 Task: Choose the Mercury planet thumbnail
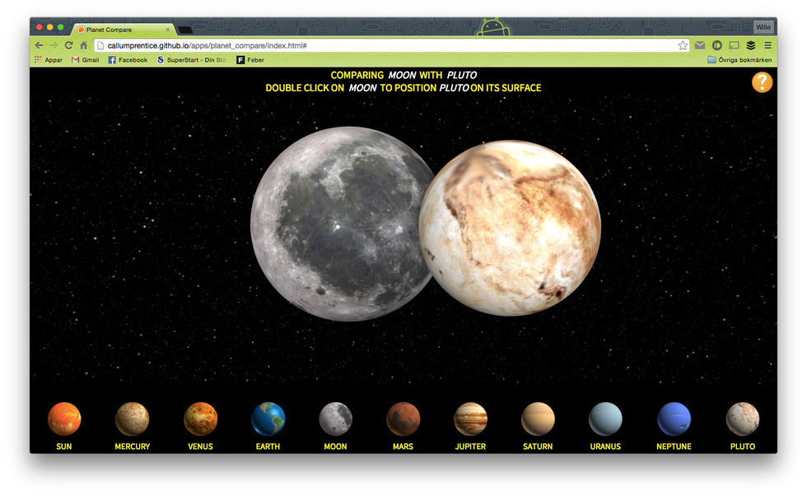pyautogui.click(x=132, y=419)
